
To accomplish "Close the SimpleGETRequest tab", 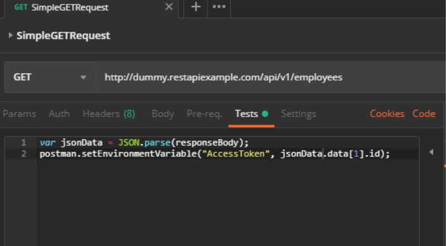I will click(169, 7).
